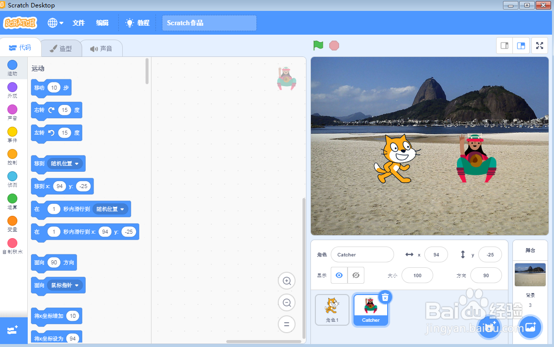Select the 角色1 cat sprite thumbnail
This screenshot has width=554, height=347.
(x=332, y=310)
